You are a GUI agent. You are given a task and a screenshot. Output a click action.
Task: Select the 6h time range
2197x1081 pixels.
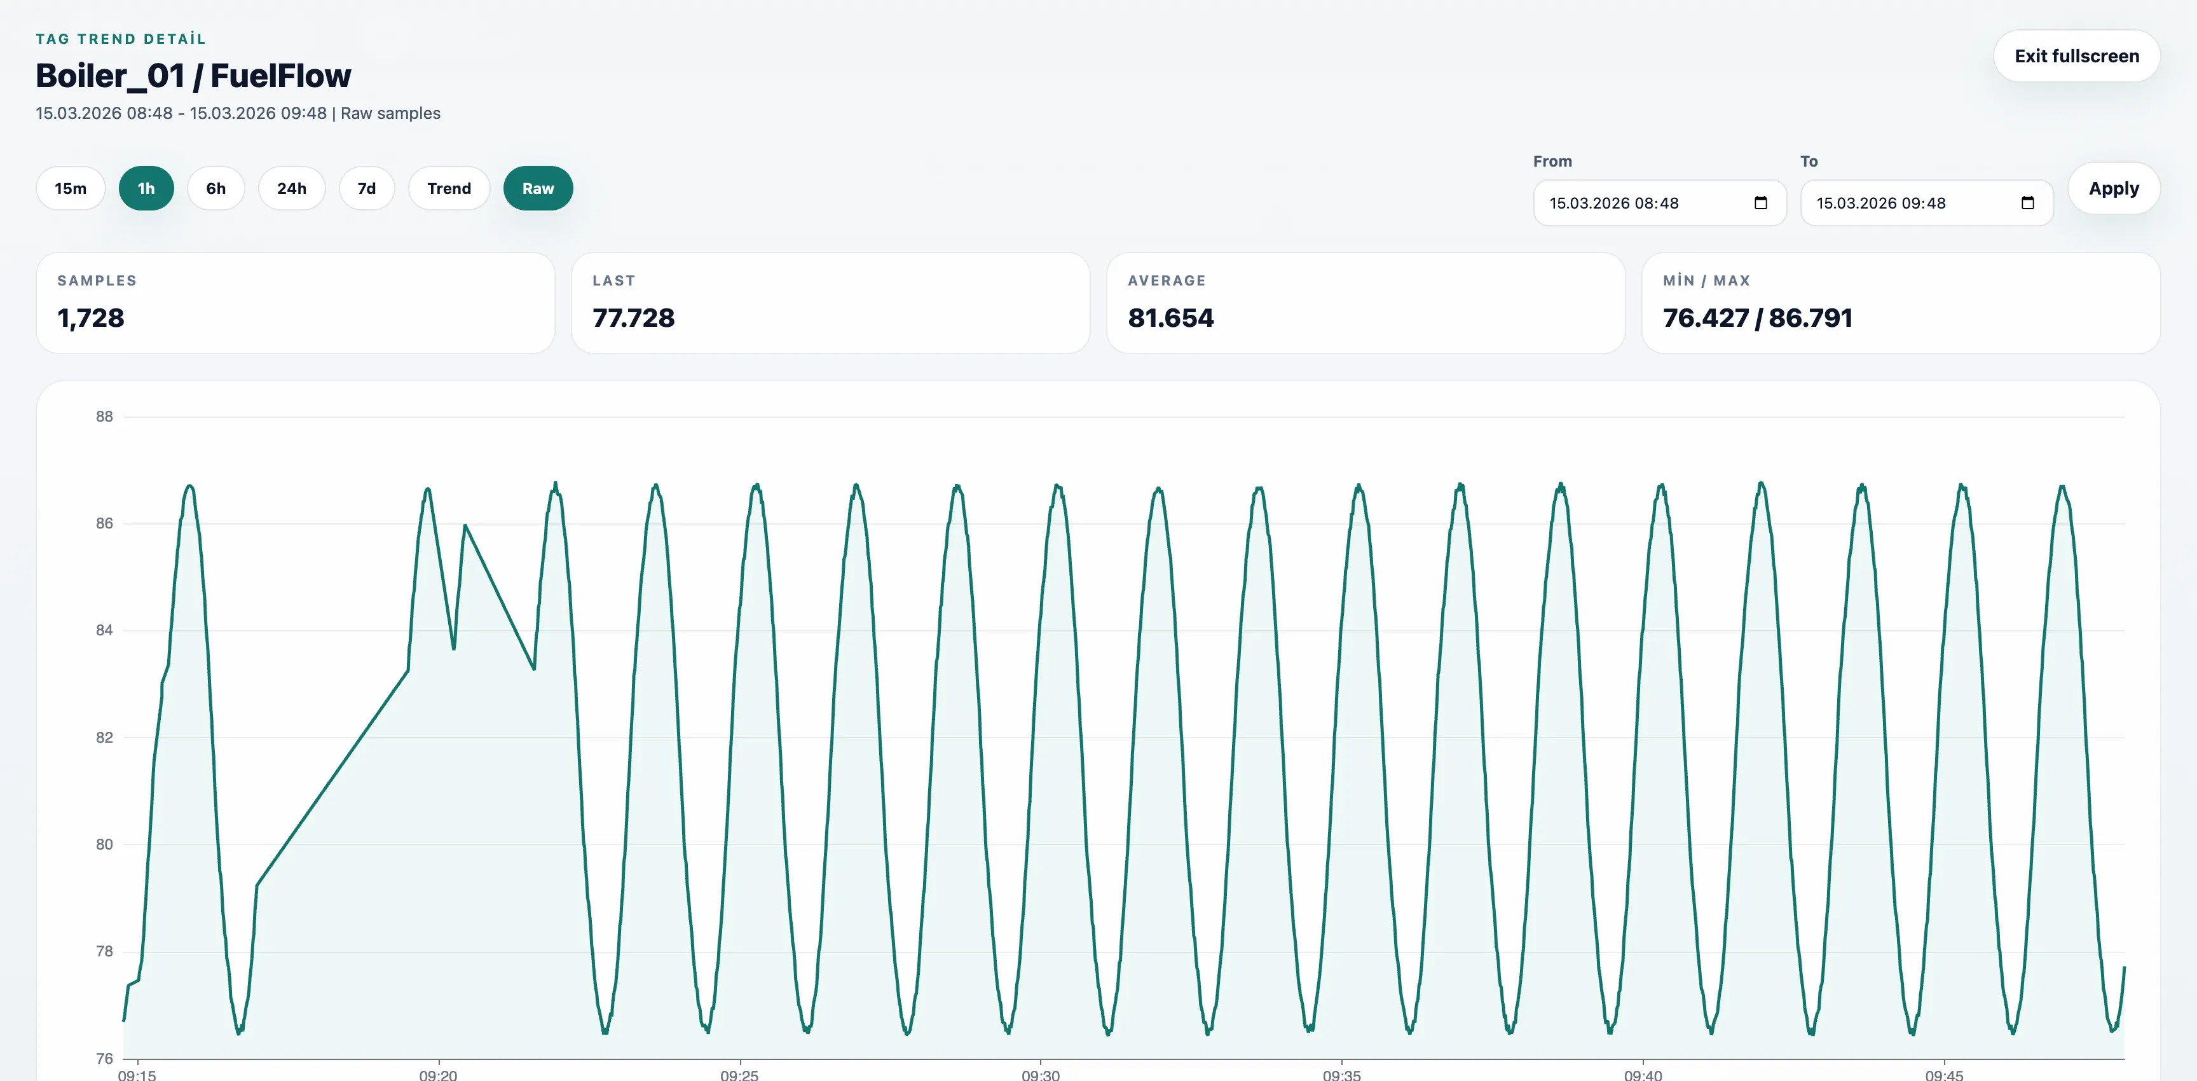pyautogui.click(x=215, y=188)
